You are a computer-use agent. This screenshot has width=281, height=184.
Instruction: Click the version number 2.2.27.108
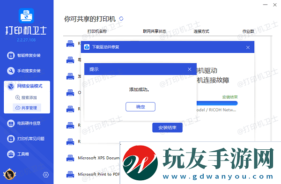(26, 40)
